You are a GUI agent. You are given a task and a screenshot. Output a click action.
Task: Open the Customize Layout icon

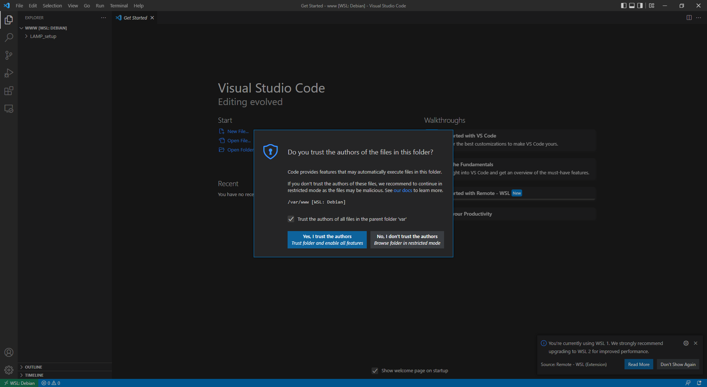click(652, 6)
